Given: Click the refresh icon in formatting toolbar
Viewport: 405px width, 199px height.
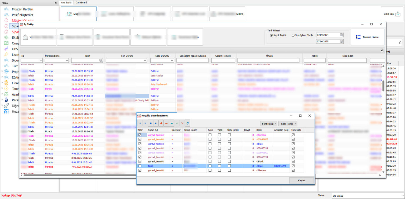Looking at the screenshot, I should (187, 123).
